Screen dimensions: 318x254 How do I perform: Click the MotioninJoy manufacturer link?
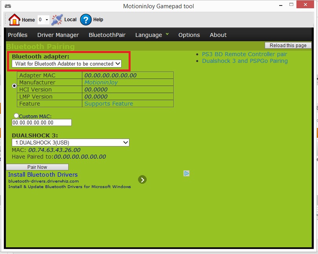(x=101, y=82)
